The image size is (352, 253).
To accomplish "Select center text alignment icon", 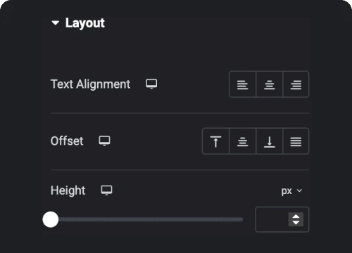I will (270, 84).
